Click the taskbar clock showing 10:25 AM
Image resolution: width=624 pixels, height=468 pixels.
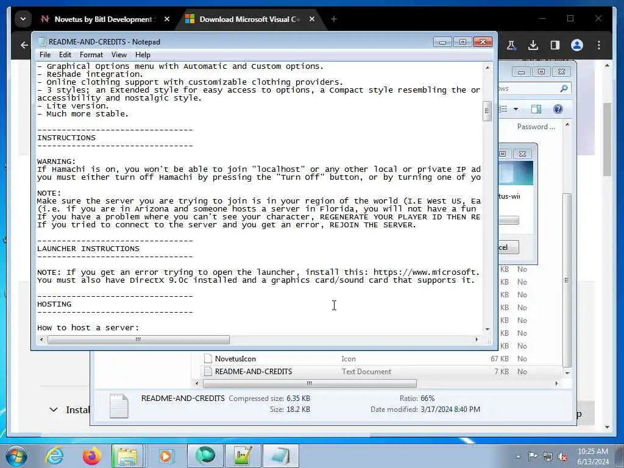point(593,456)
